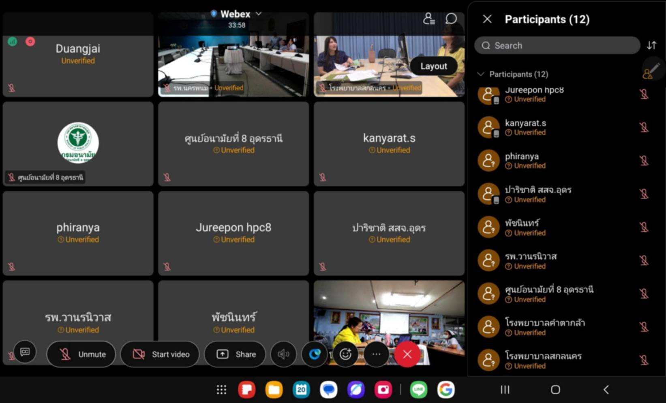Select the phiranya video tile

pyautogui.click(x=78, y=233)
